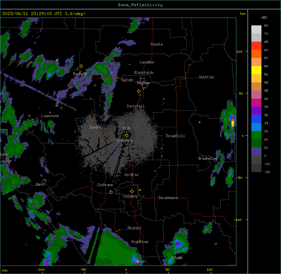This screenshot has width=281, height=274.
Task: Pick the orange 60-57 dBZ legend swatch
Action: [x=256, y=54]
